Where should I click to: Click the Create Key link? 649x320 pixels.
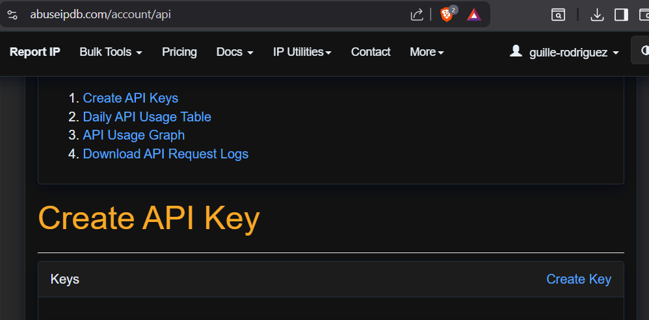coord(579,279)
